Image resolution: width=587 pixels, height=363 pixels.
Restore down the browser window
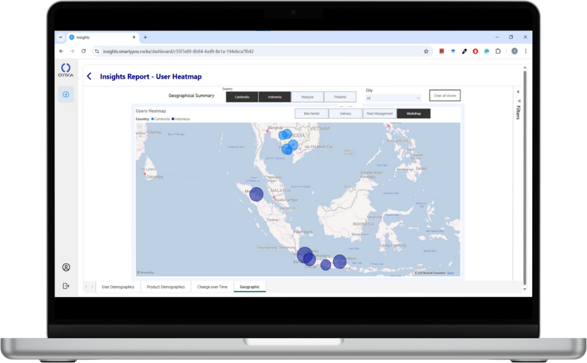tap(511, 37)
